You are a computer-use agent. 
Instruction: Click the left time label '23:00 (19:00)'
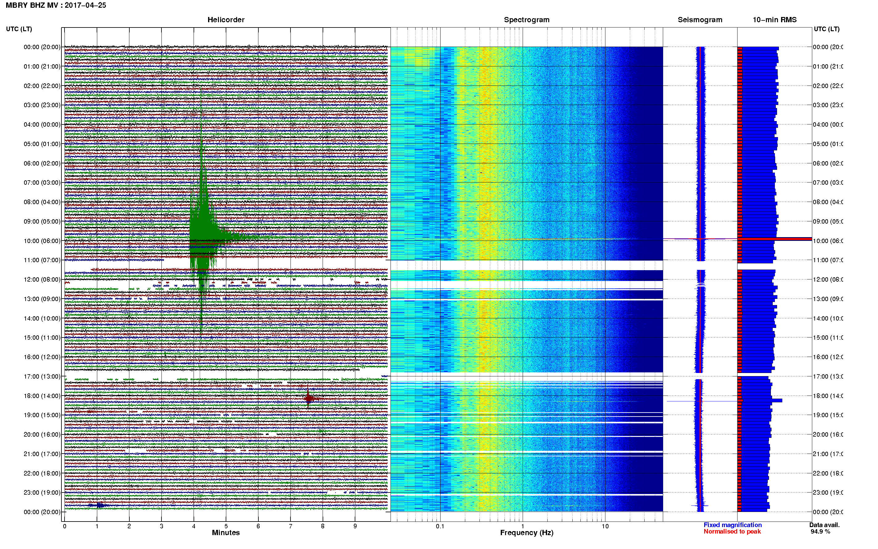pos(42,492)
